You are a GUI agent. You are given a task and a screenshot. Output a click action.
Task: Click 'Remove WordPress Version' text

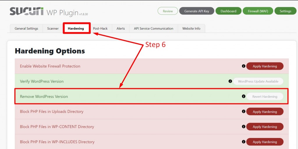click(44, 96)
